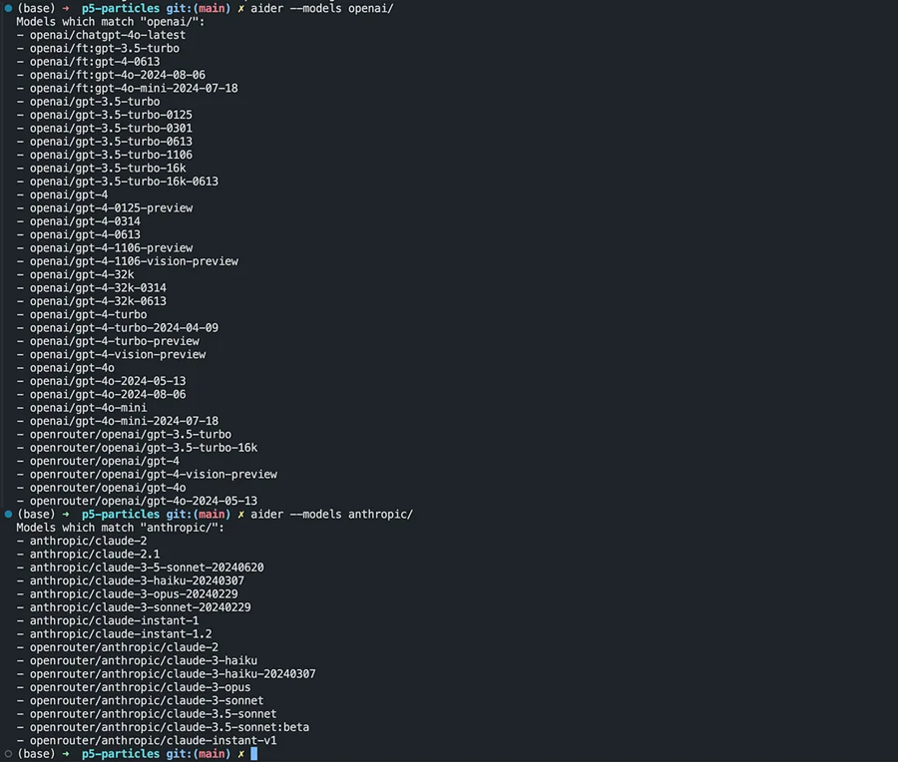Click the openai/gpt-4-turbo-2024-04-09 line

124,328
